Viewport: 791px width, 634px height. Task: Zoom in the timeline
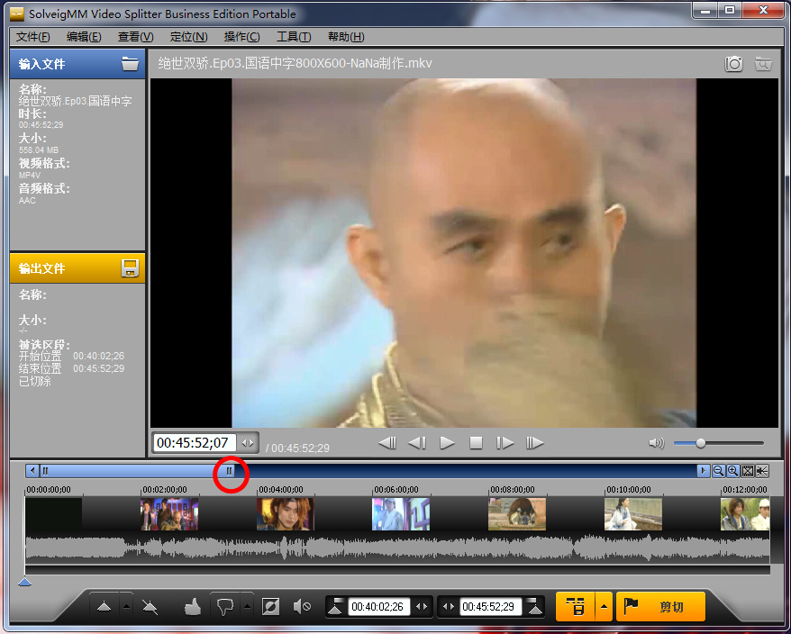pos(732,471)
